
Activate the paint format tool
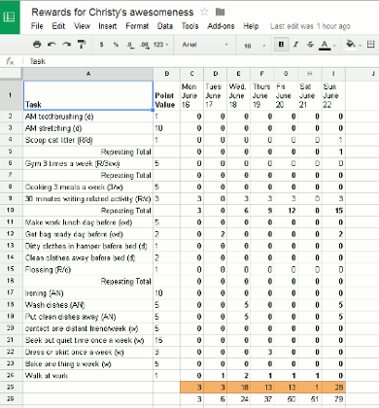tap(82, 45)
